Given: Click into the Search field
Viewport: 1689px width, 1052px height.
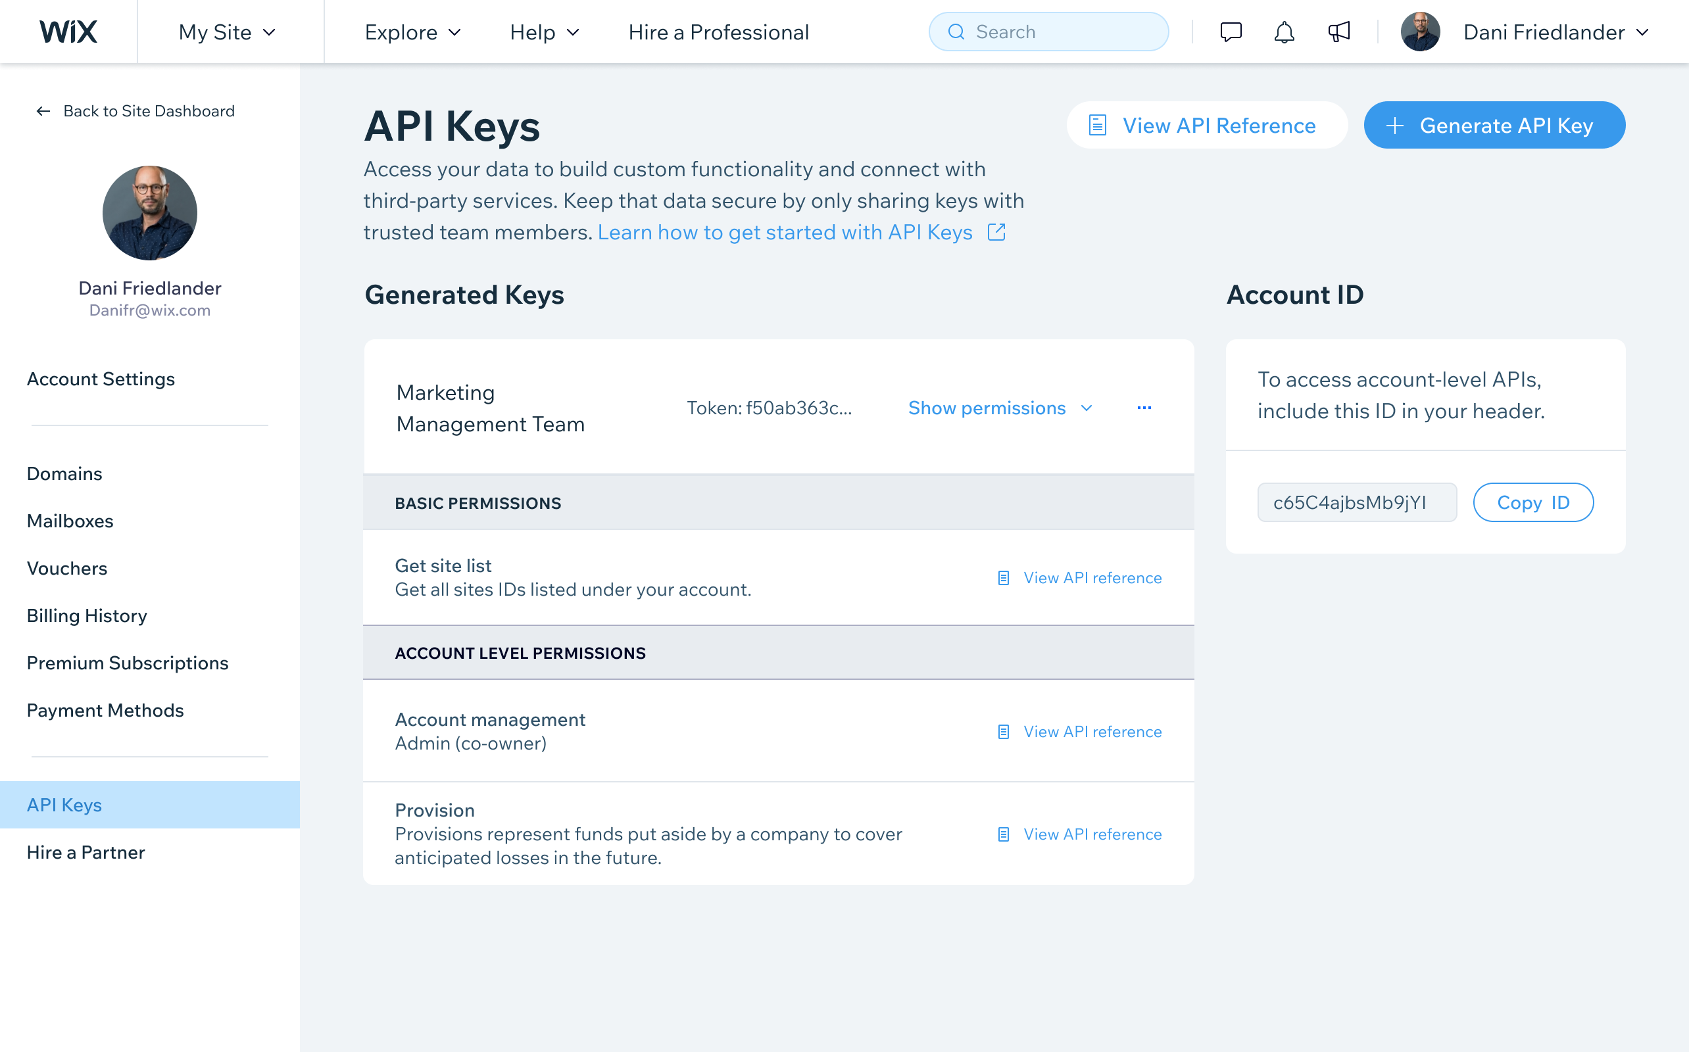Looking at the screenshot, I should (1049, 32).
